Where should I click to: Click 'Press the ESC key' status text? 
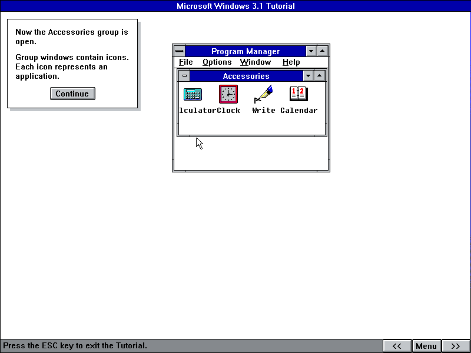75,345
